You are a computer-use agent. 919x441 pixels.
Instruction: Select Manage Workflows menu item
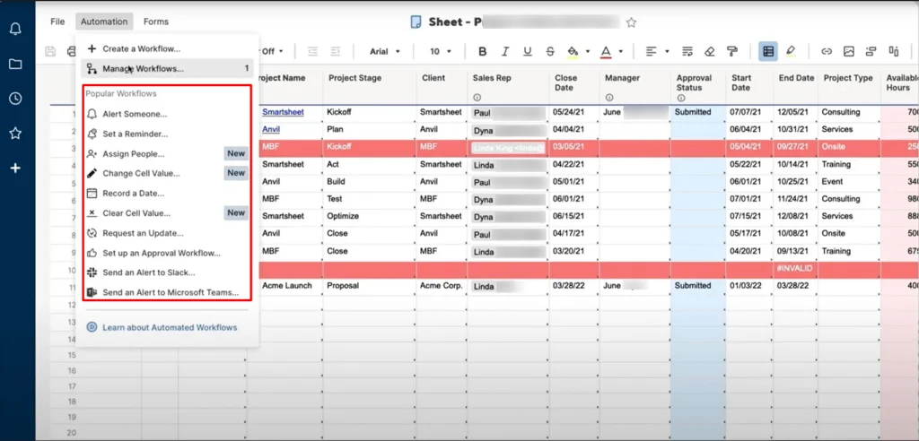(x=143, y=68)
